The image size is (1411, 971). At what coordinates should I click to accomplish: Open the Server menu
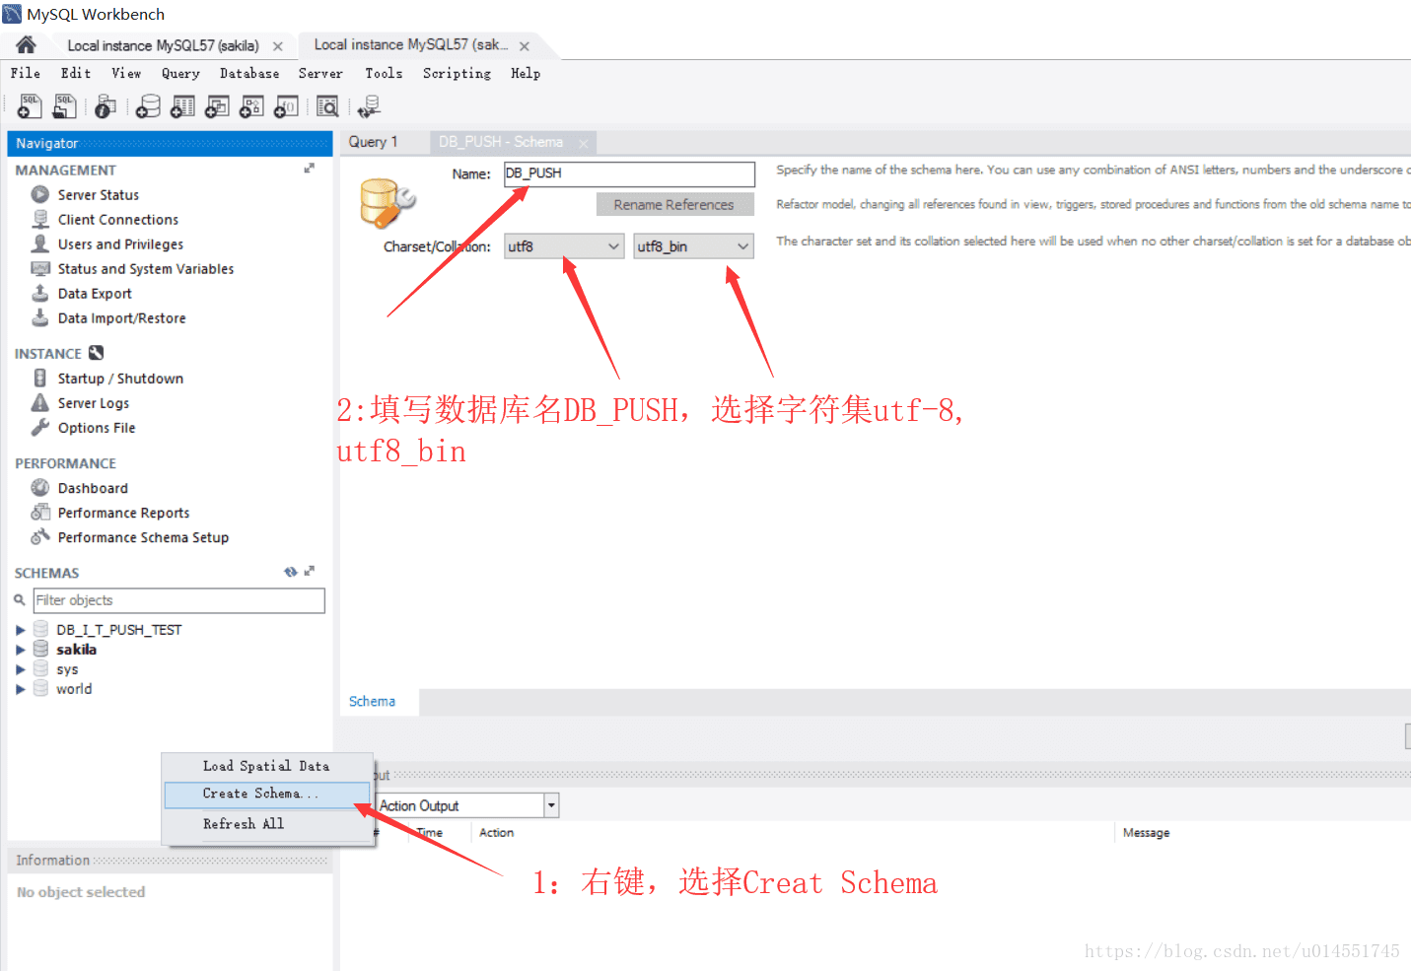pyautogui.click(x=320, y=73)
